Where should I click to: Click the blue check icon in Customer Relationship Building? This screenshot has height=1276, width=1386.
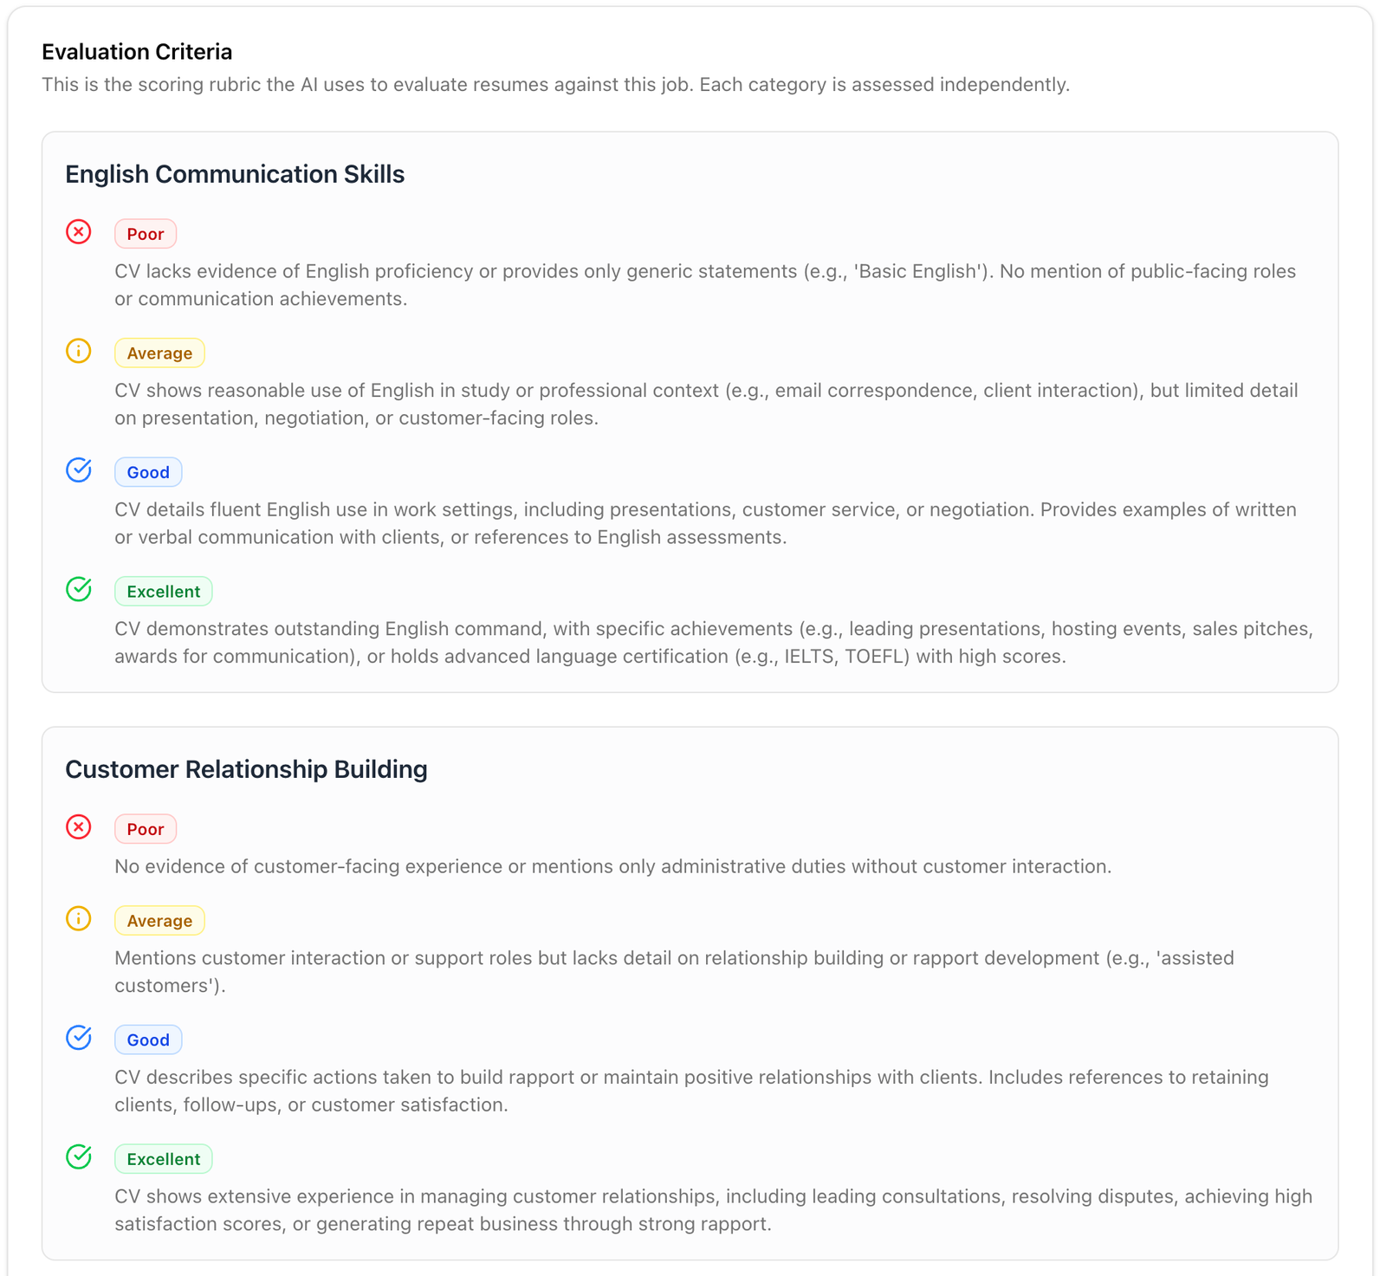(x=79, y=1037)
